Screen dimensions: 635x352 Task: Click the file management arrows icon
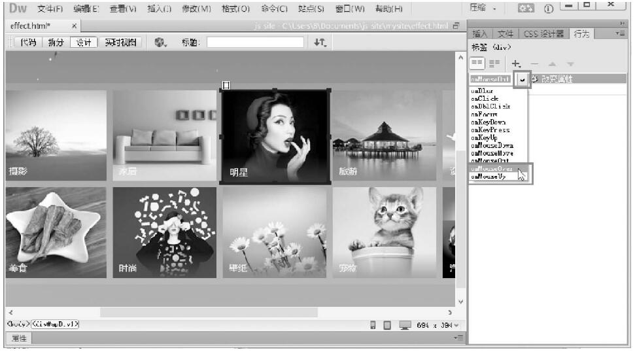point(320,42)
